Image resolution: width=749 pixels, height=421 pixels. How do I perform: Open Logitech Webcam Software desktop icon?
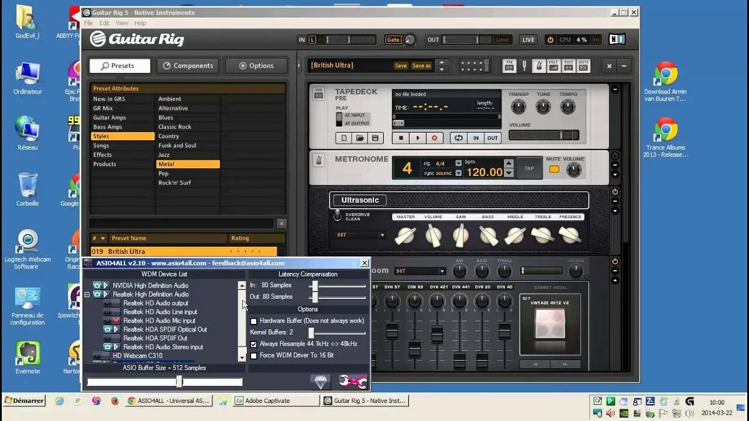pyautogui.click(x=28, y=249)
